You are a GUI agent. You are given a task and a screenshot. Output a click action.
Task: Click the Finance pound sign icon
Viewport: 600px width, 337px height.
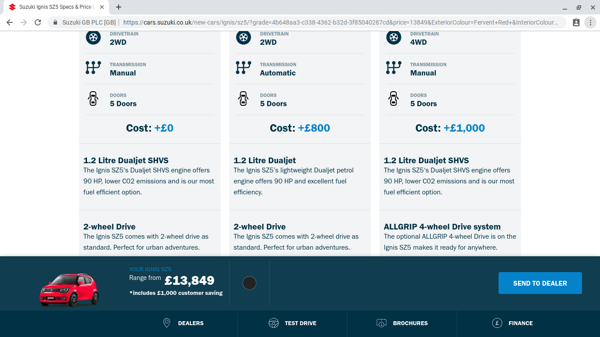point(497,323)
